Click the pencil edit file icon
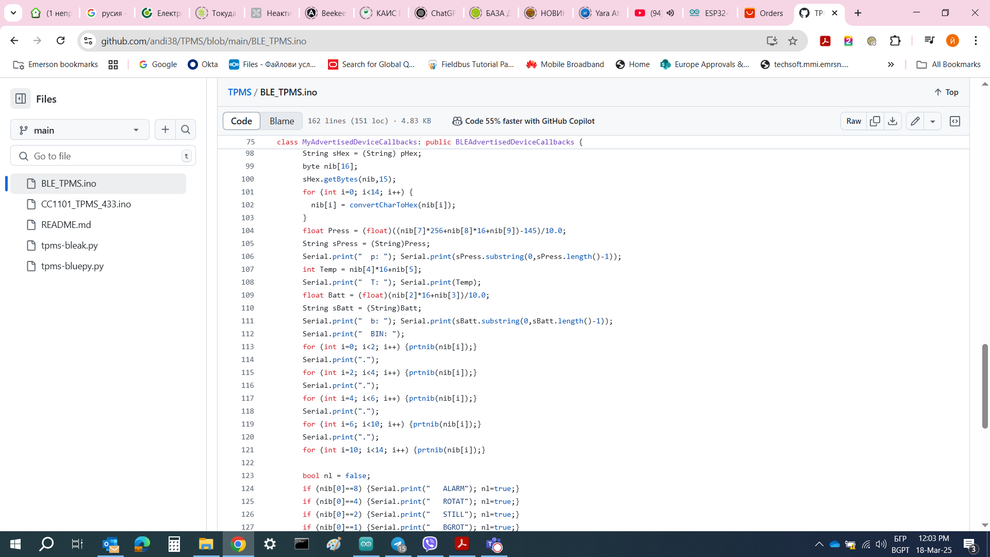This screenshot has width=990, height=557. (915, 121)
